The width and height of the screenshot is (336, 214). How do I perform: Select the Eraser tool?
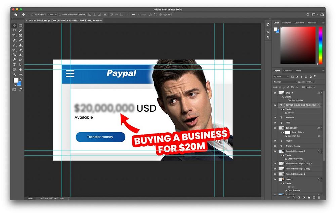coord(20,50)
